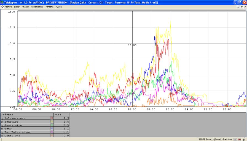
Task: Click the 12:00 time axis label
Action: tap(75, 109)
